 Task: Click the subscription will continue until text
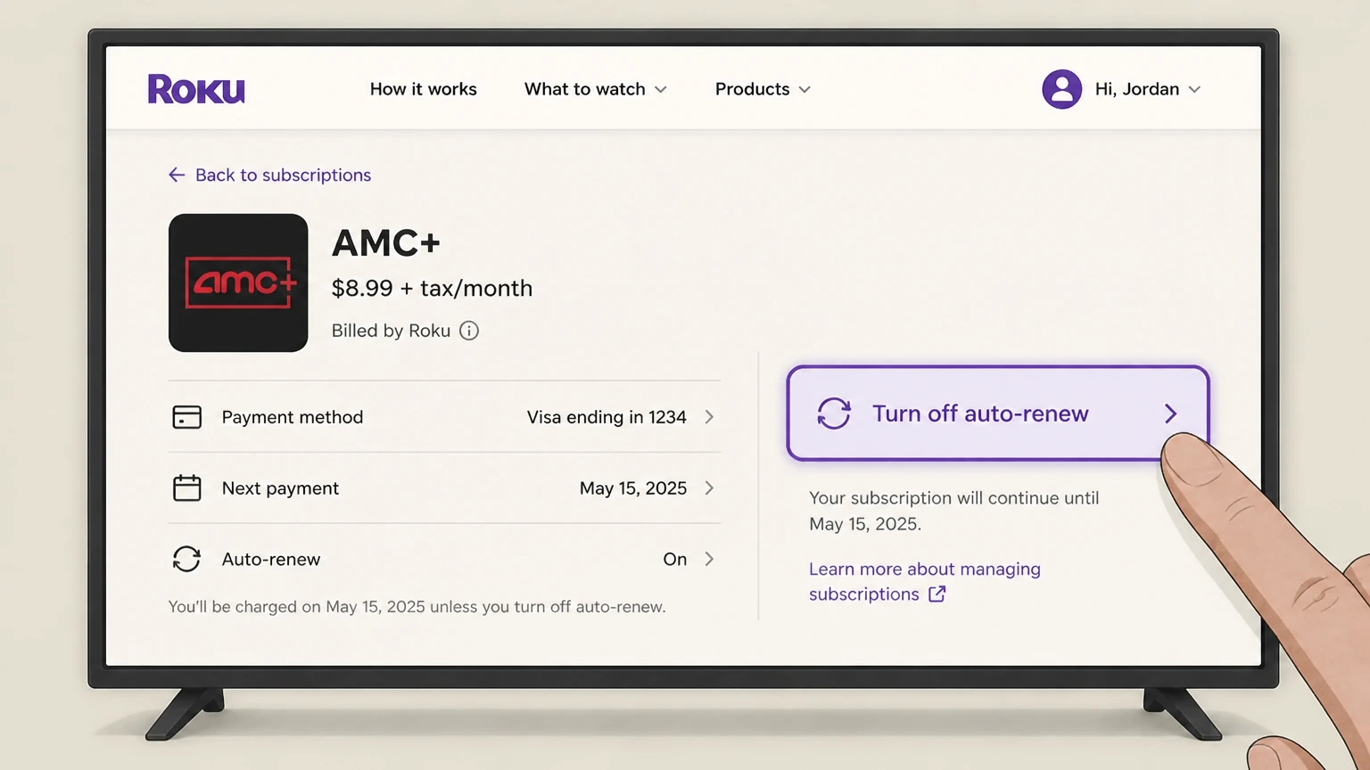(x=953, y=511)
